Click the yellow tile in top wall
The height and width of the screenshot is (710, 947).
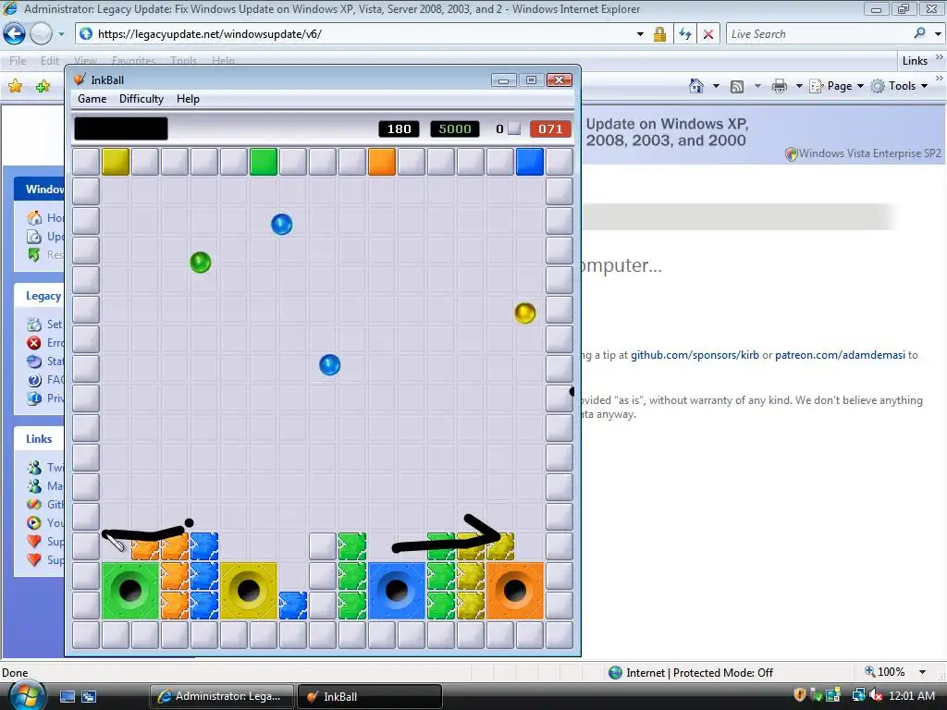coord(116,162)
